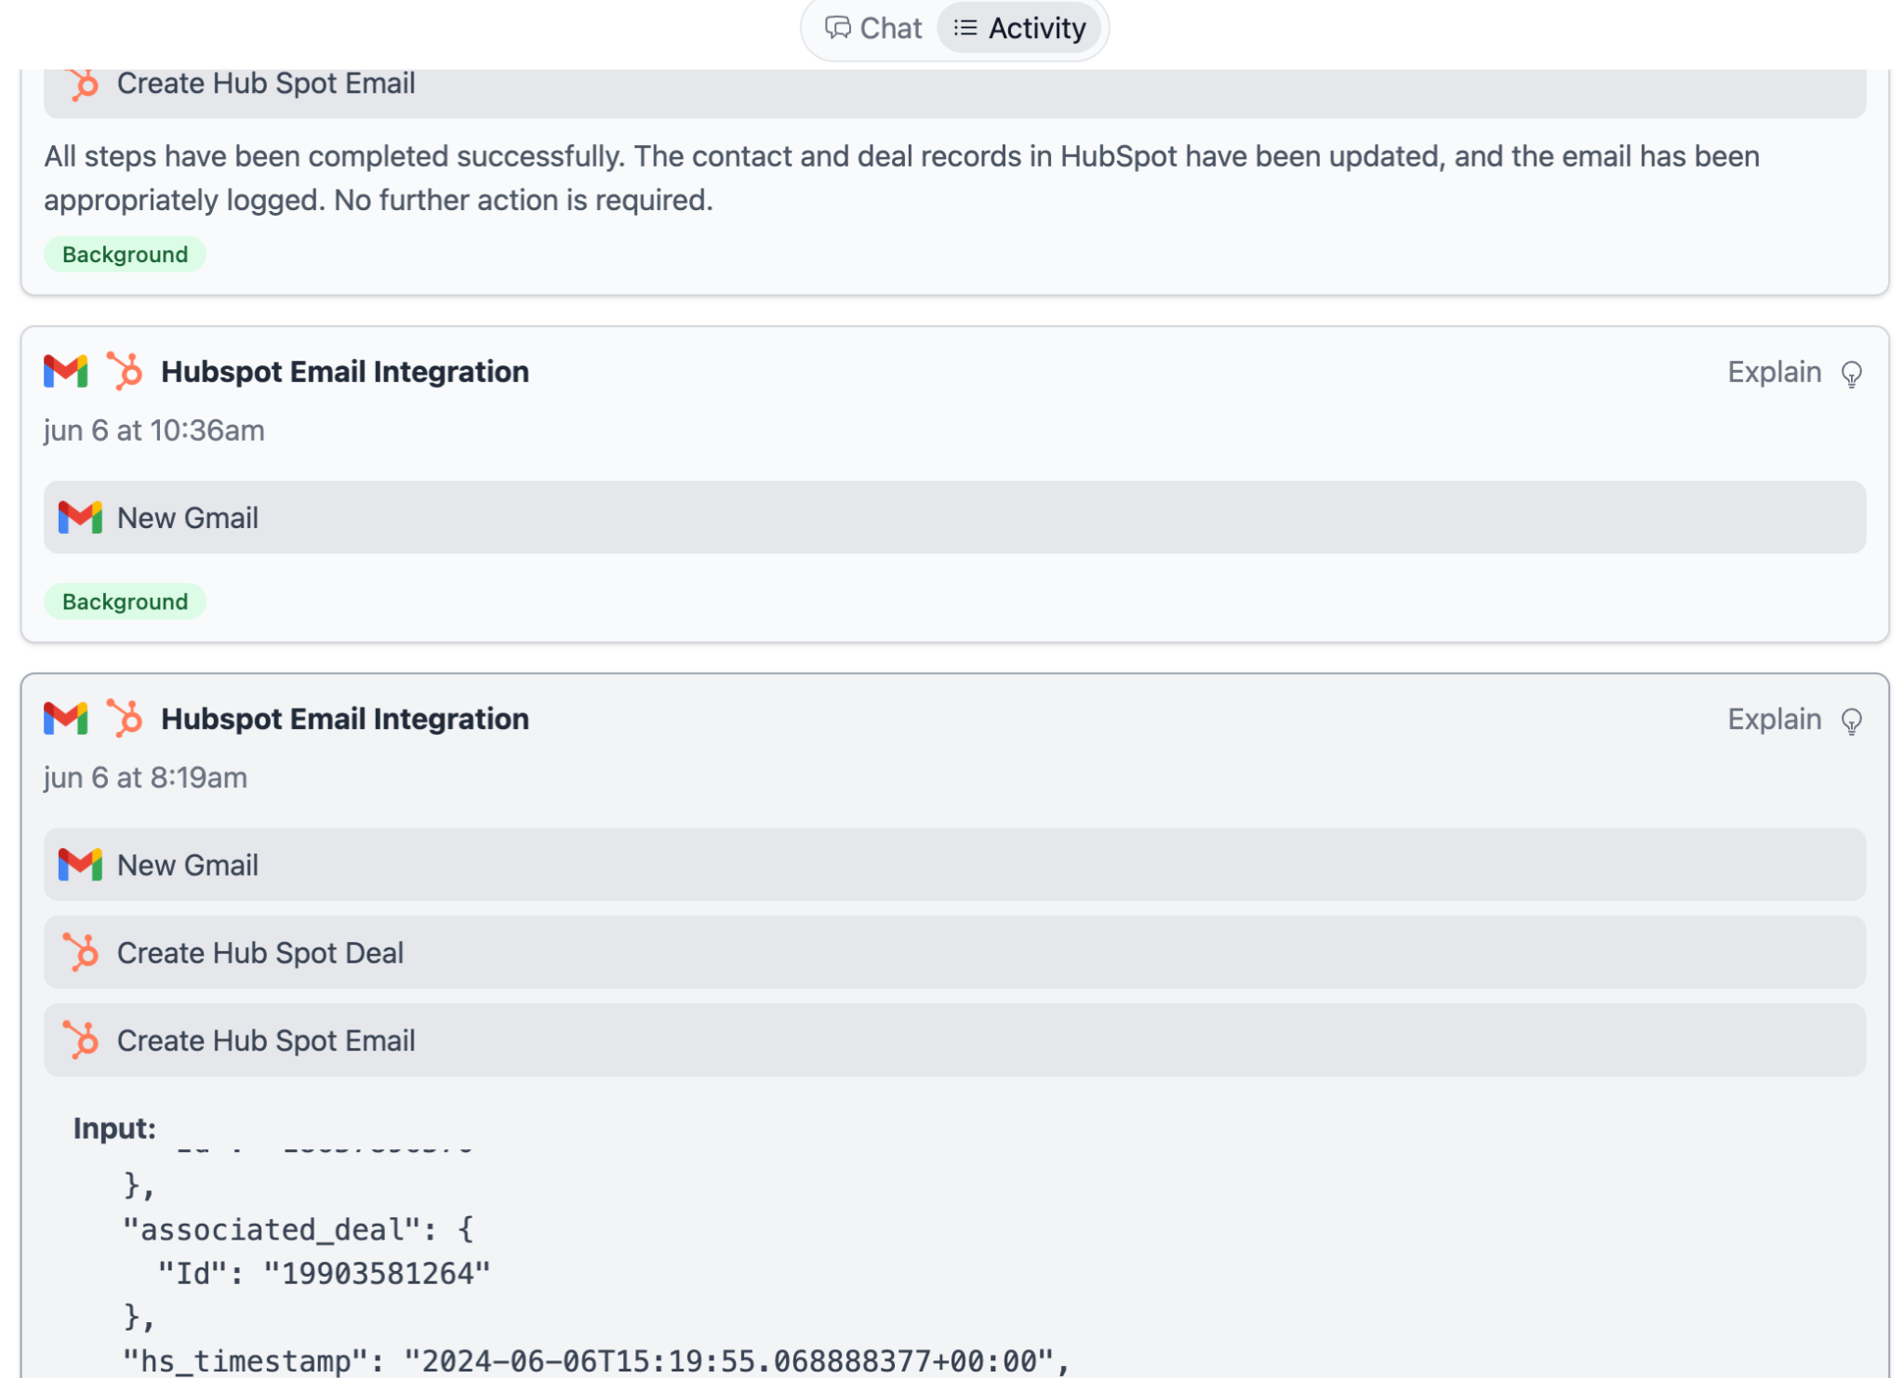This screenshot has width=1903, height=1378.
Task: Click the Hubspot Email Integration label at 8:19am
Action: coord(344,720)
